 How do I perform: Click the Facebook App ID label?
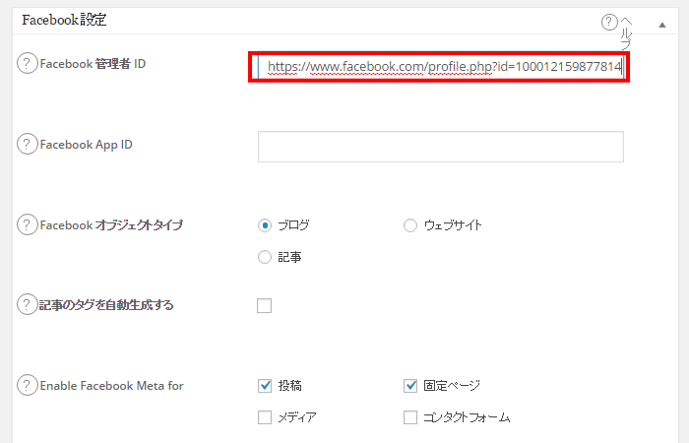click(87, 145)
